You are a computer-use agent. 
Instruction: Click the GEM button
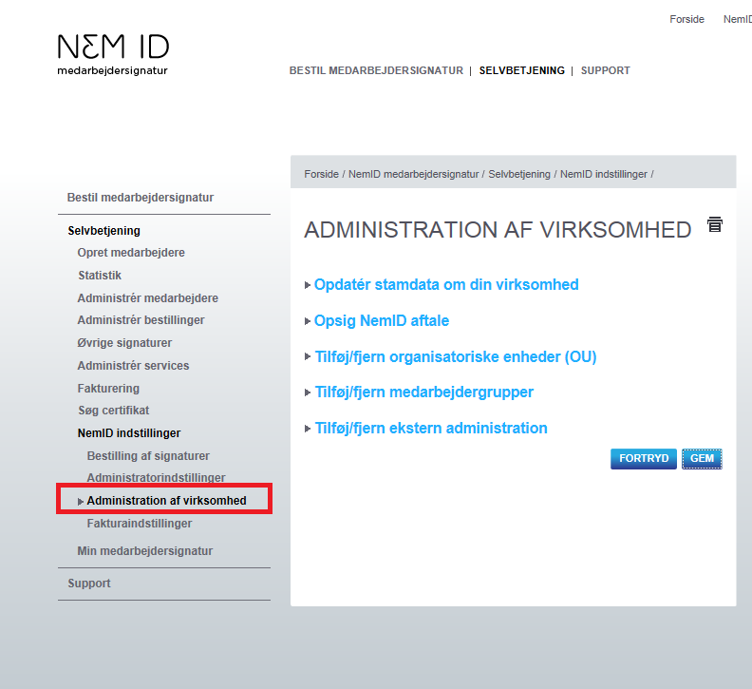702,458
